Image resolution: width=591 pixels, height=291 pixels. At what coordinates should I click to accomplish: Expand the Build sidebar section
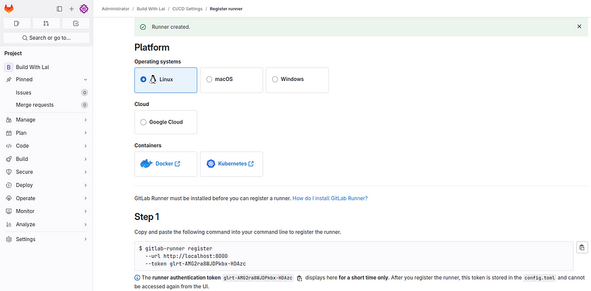(47, 159)
